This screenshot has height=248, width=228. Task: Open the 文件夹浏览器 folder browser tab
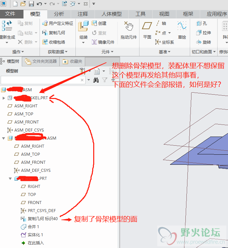(41, 61)
